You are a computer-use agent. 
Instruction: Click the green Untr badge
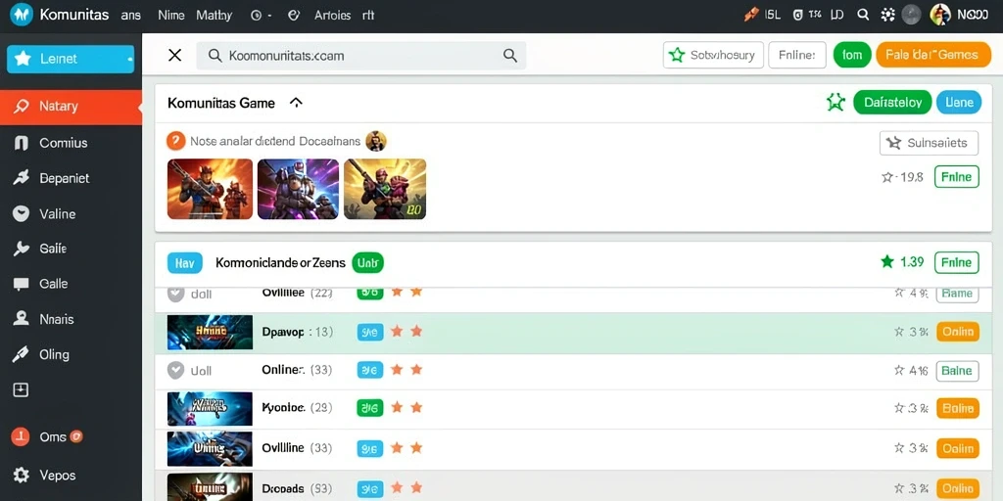click(x=368, y=262)
